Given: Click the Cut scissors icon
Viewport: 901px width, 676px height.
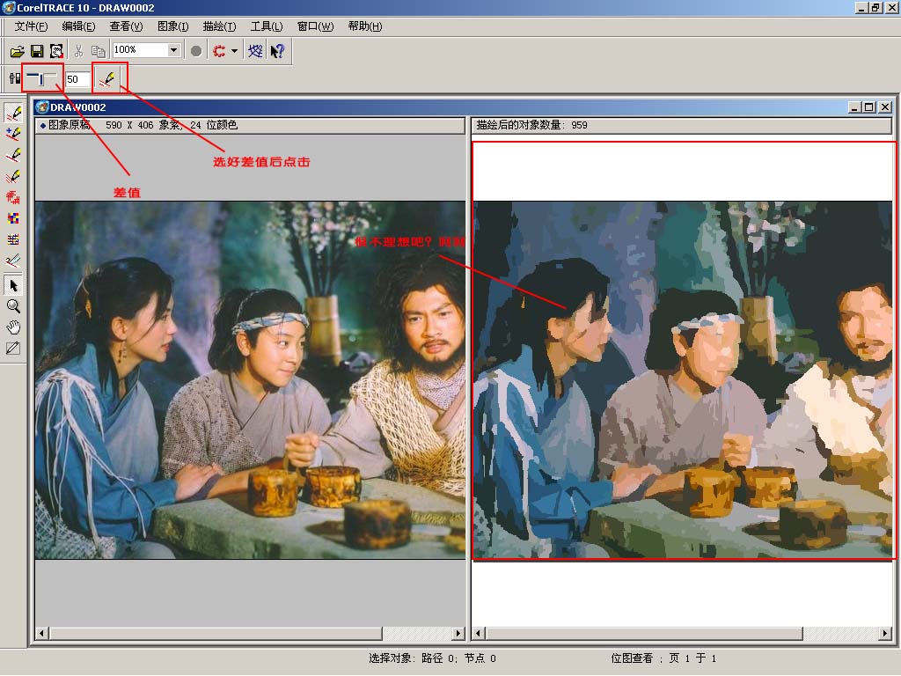Looking at the screenshot, I should 78,51.
